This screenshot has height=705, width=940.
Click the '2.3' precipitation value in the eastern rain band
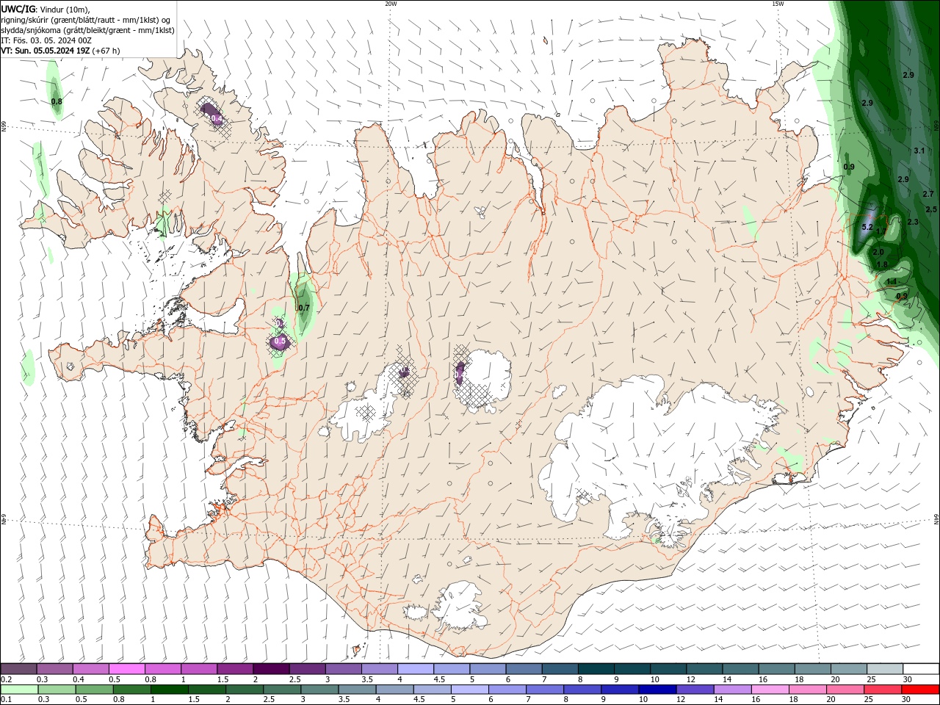coord(913,222)
